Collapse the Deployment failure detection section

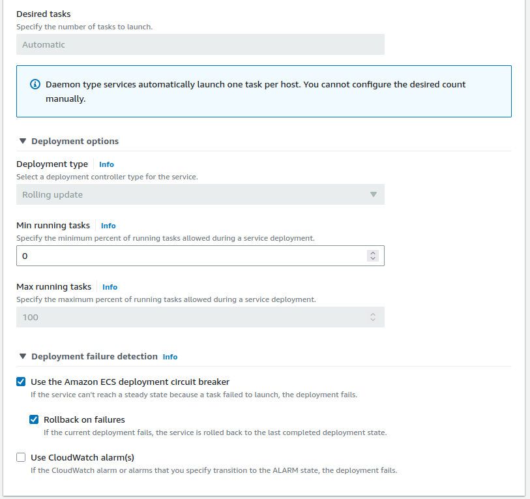pyautogui.click(x=23, y=356)
